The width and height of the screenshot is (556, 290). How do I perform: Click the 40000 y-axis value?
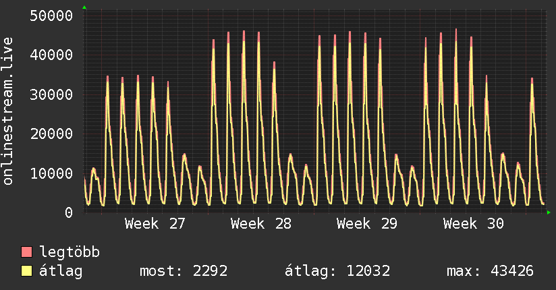51,55
